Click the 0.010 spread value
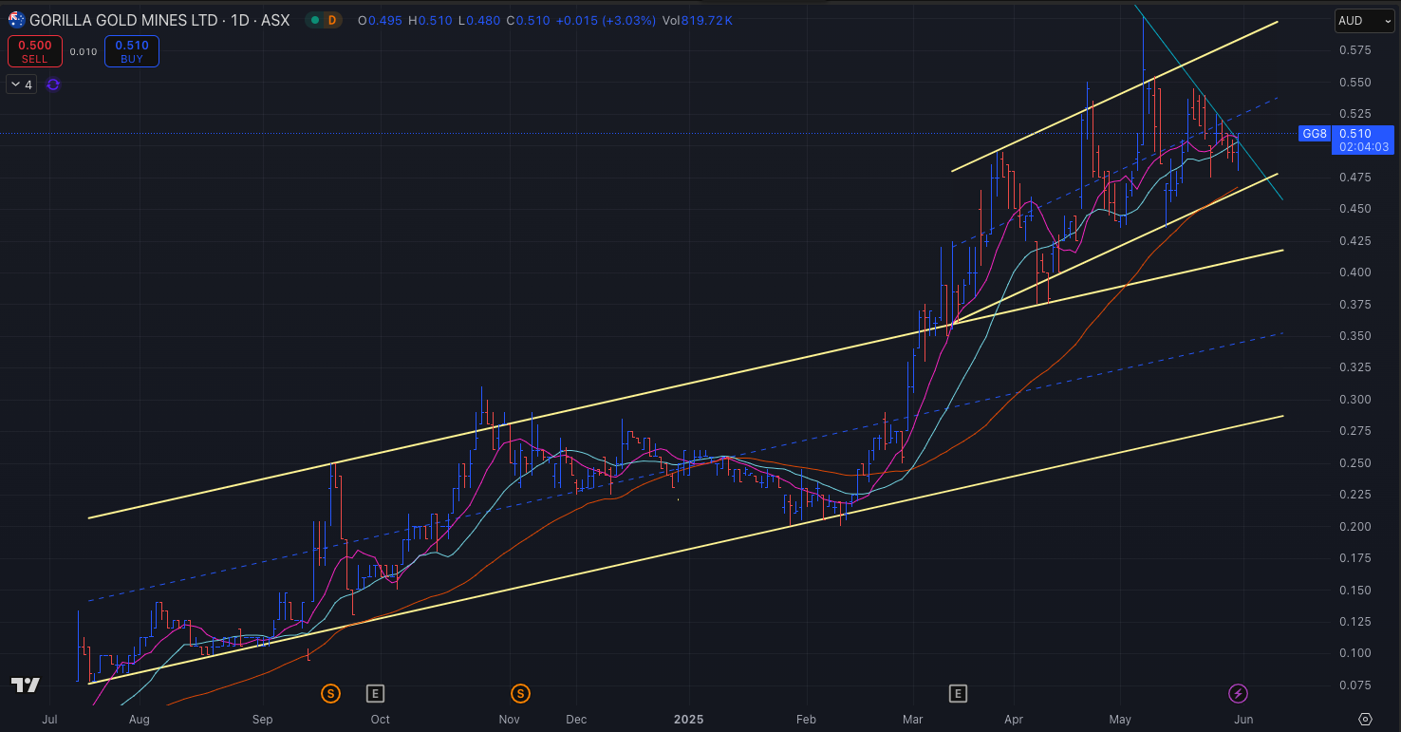 click(84, 52)
